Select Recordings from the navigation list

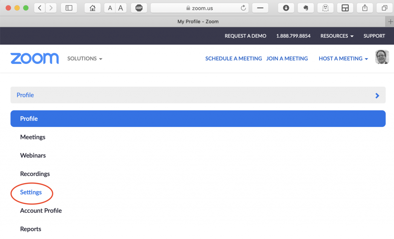point(35,174)
